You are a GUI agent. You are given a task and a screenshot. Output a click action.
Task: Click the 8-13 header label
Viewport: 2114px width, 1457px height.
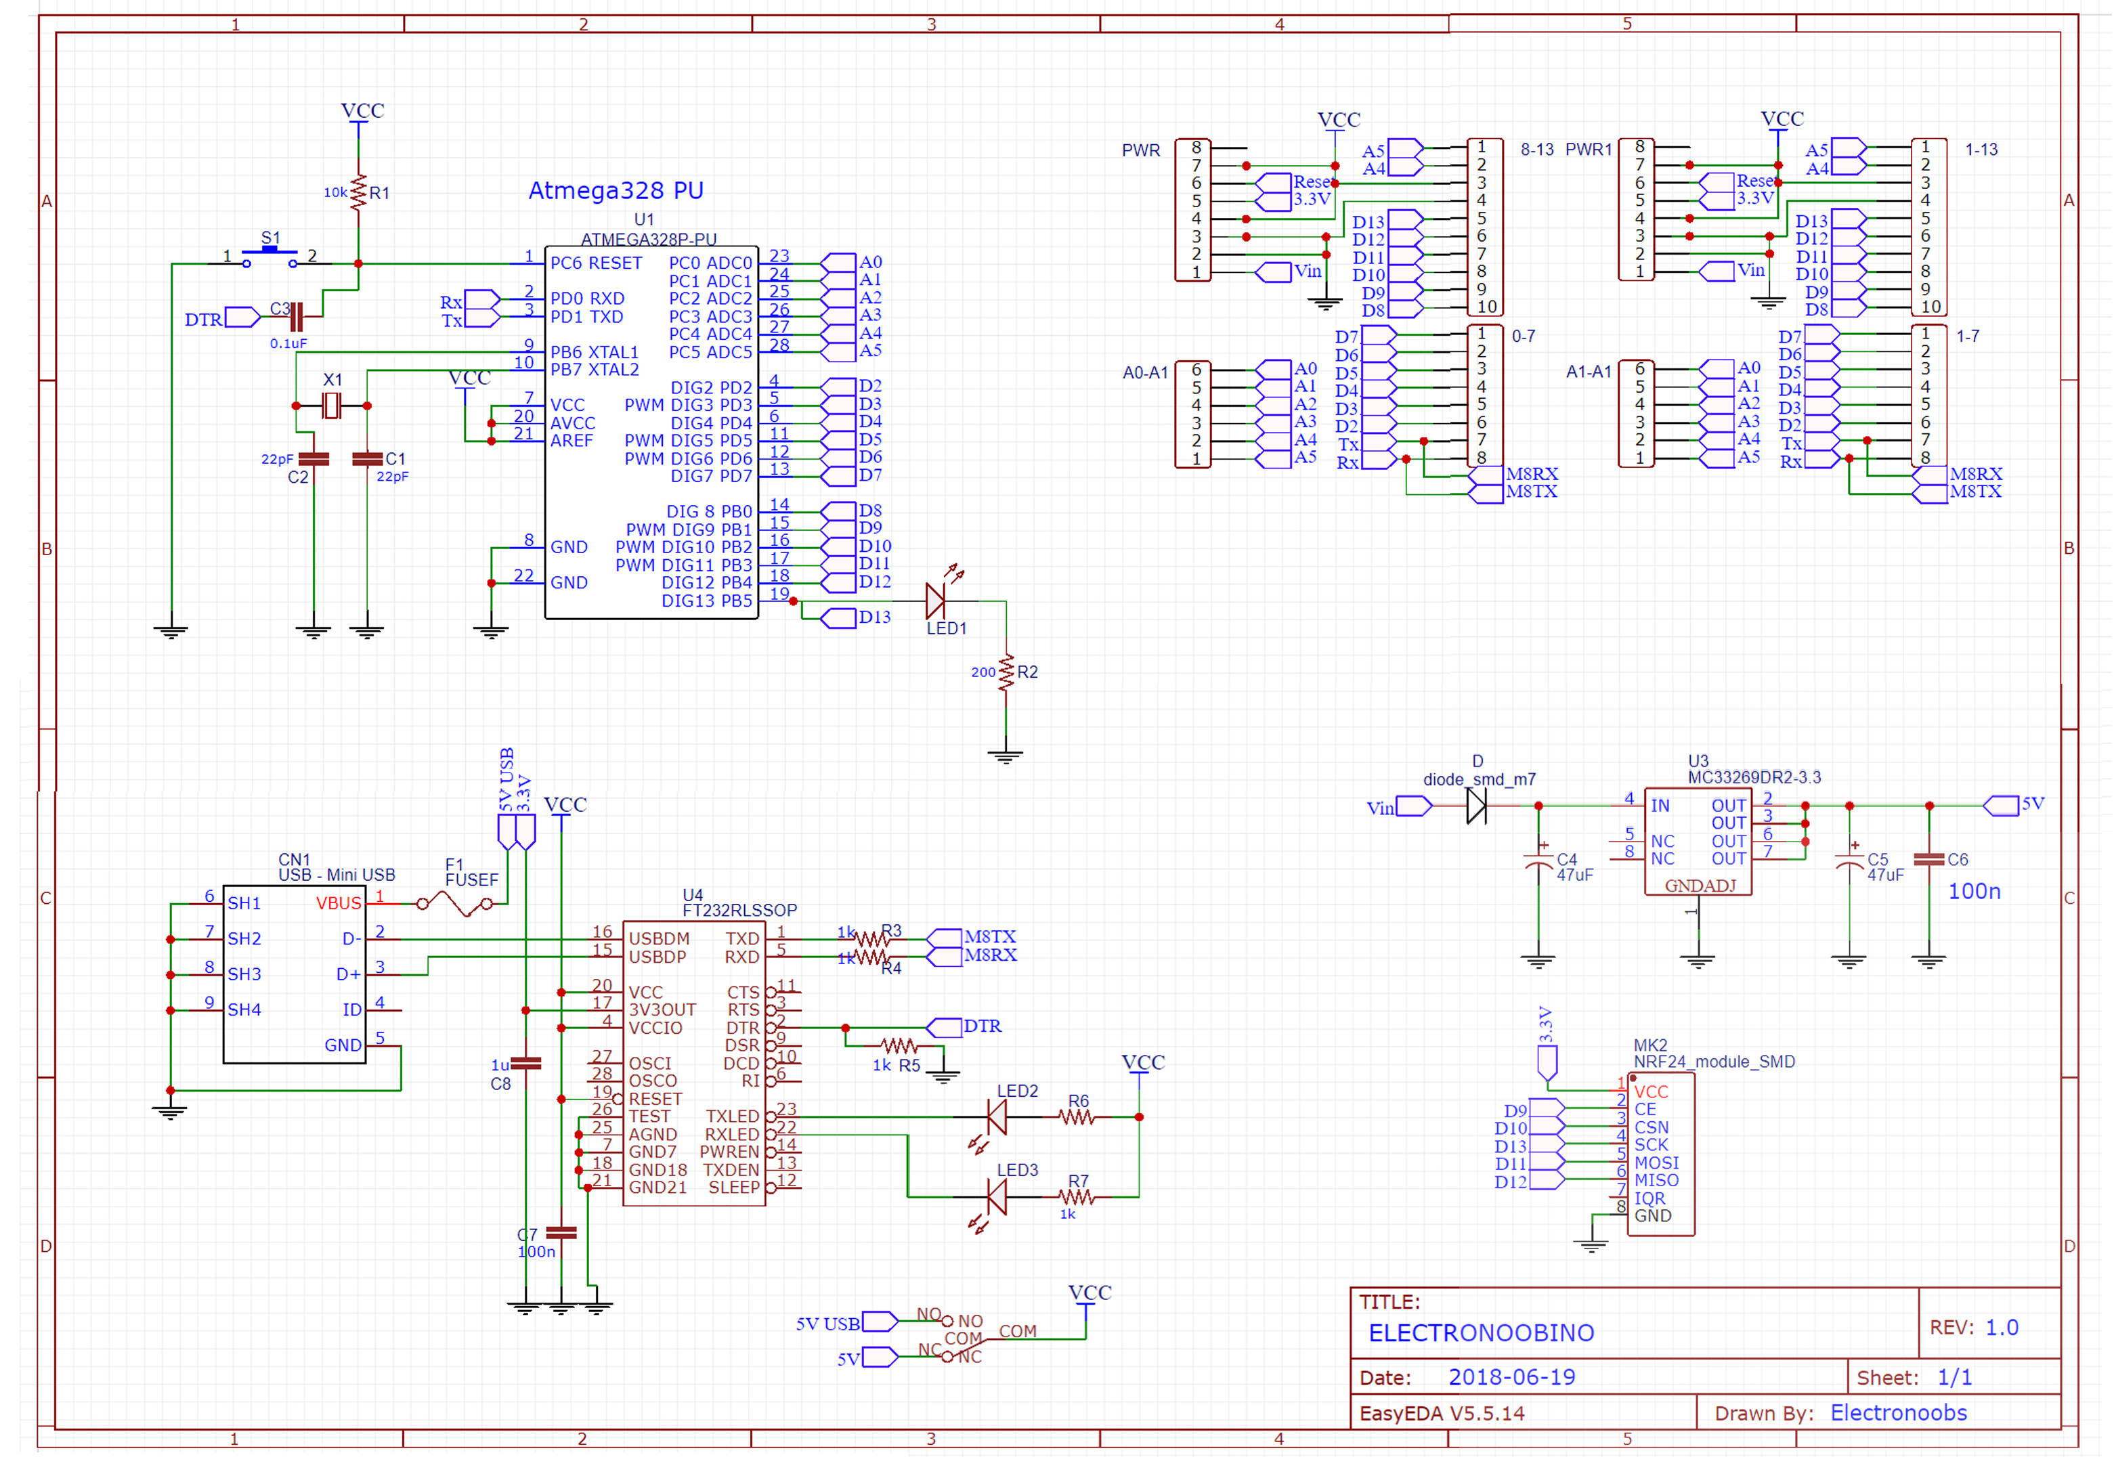[x=1537, y=150]
